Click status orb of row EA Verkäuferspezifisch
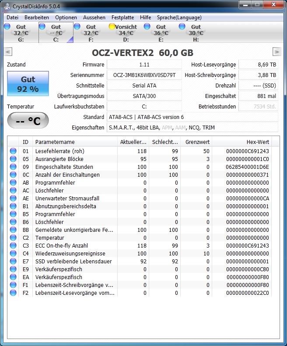This screenshot has height=346, width=287. point(13,277)
